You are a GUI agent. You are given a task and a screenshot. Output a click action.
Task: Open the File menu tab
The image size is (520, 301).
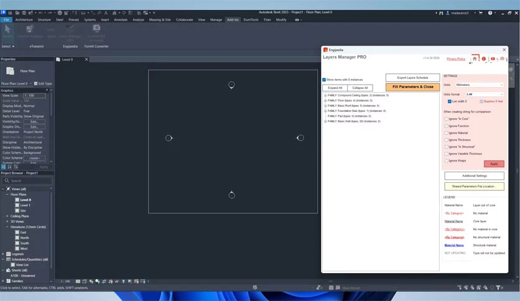tap(6, 20)
